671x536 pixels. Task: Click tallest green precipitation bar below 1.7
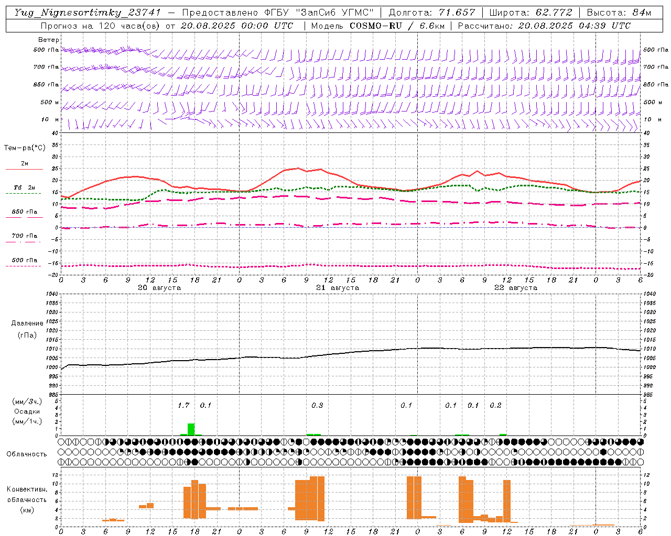coord(191,429)
